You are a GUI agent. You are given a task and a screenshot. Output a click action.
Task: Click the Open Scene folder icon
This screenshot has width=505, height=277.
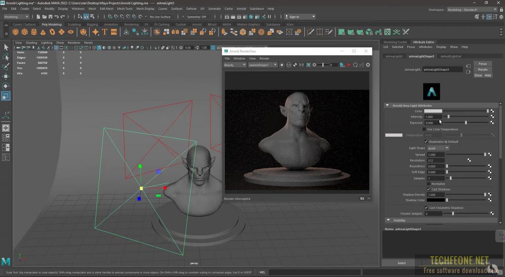[44, 16]
